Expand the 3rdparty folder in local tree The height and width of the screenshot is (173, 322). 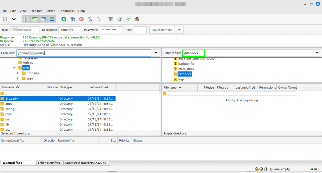[18, 73]
